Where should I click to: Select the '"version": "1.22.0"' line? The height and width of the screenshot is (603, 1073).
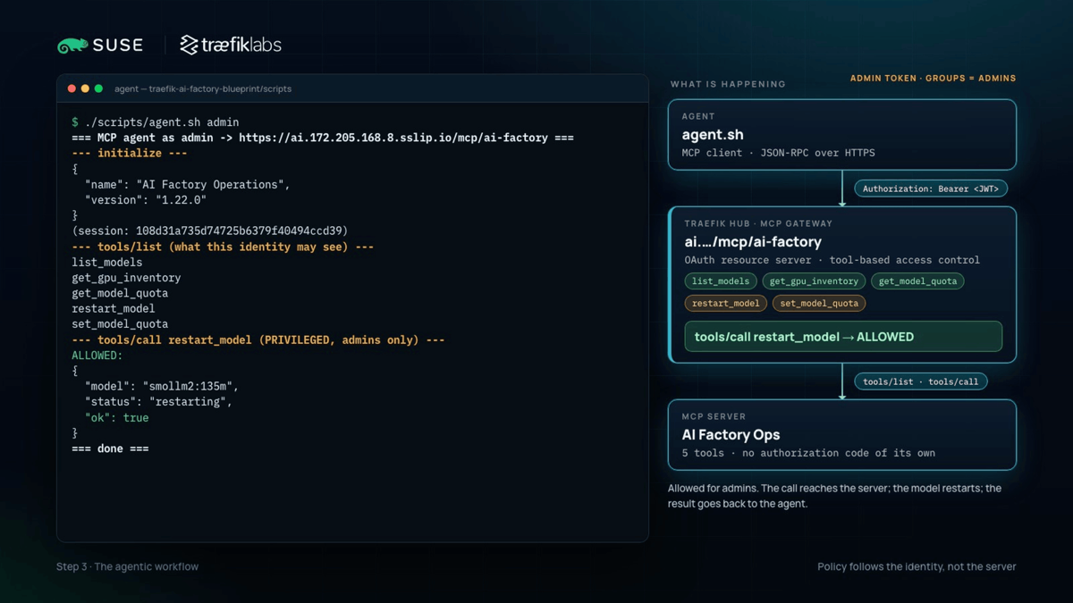146,200
